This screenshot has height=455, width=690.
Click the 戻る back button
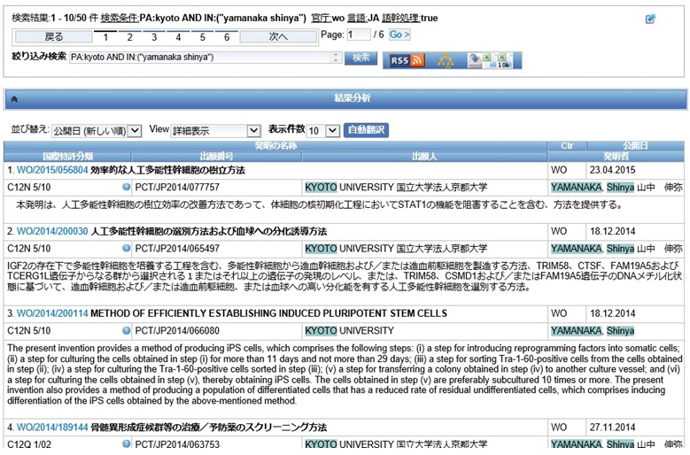tap(54, 37)
